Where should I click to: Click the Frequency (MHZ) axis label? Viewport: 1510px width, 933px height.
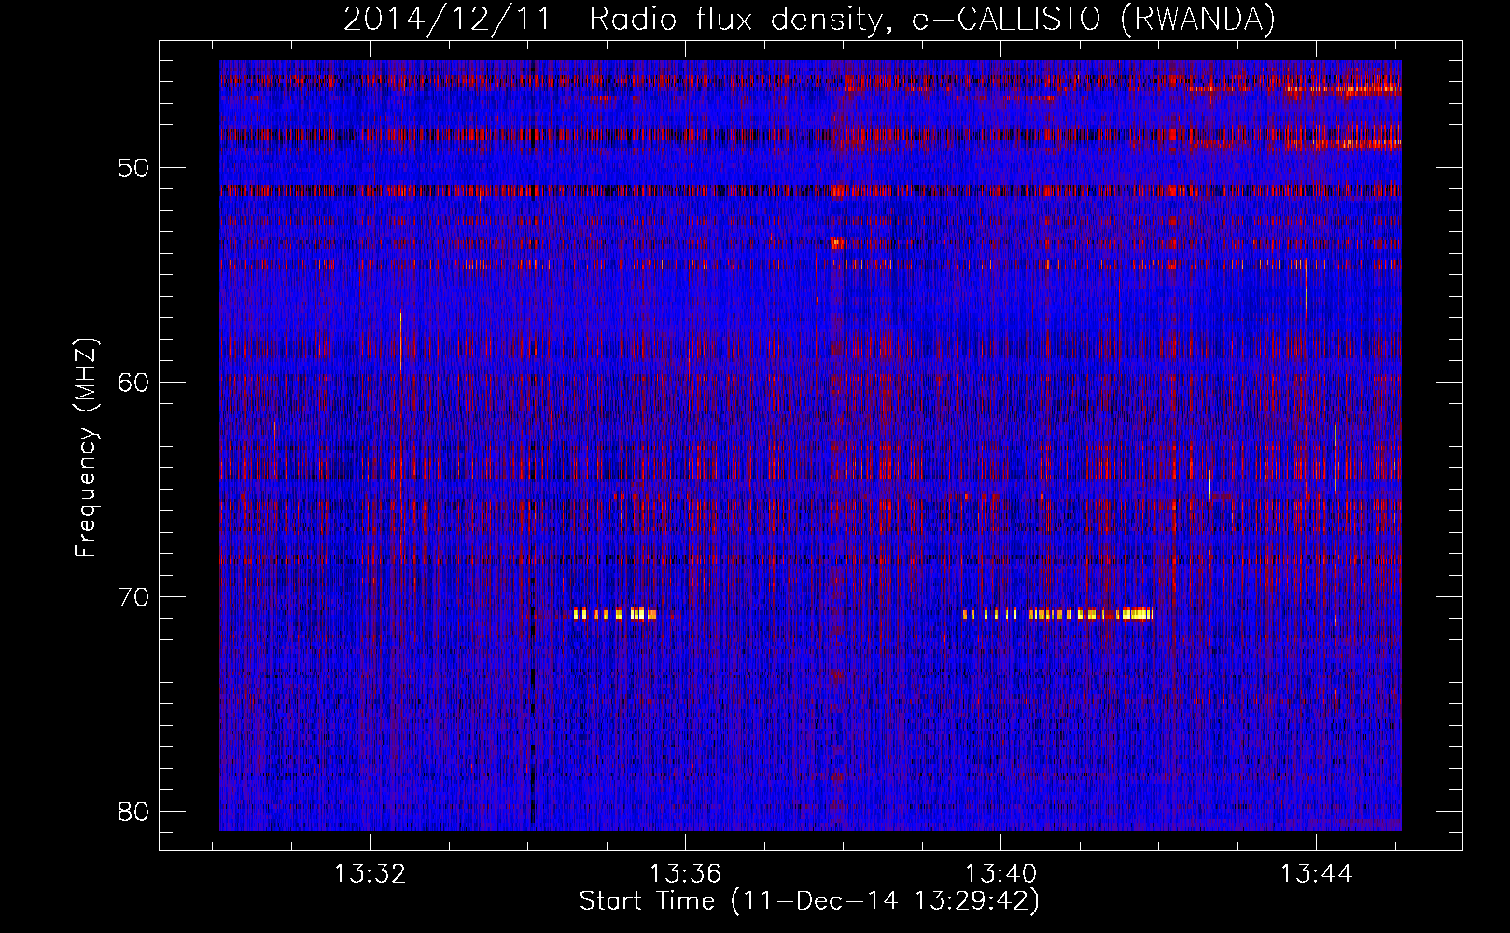pyautogui.click(x=86, y=448)
